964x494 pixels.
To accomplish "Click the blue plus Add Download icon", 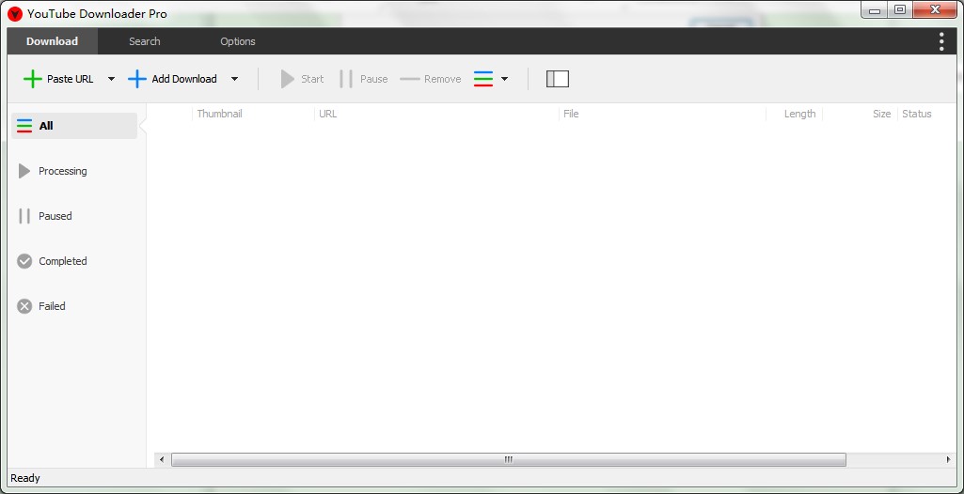I will point(137,79).
